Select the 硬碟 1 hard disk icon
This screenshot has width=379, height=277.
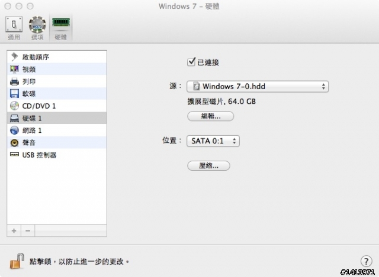[x=14, y=118]
